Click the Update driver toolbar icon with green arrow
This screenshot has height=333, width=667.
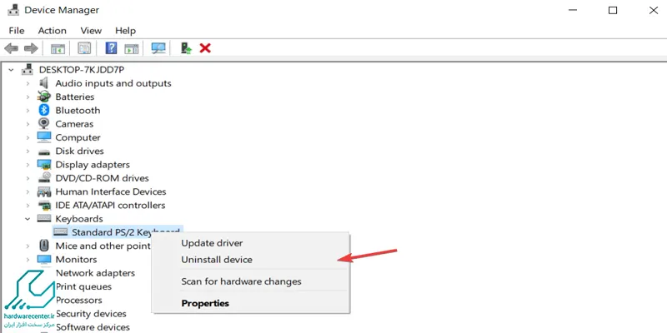[x=186, y=48]
